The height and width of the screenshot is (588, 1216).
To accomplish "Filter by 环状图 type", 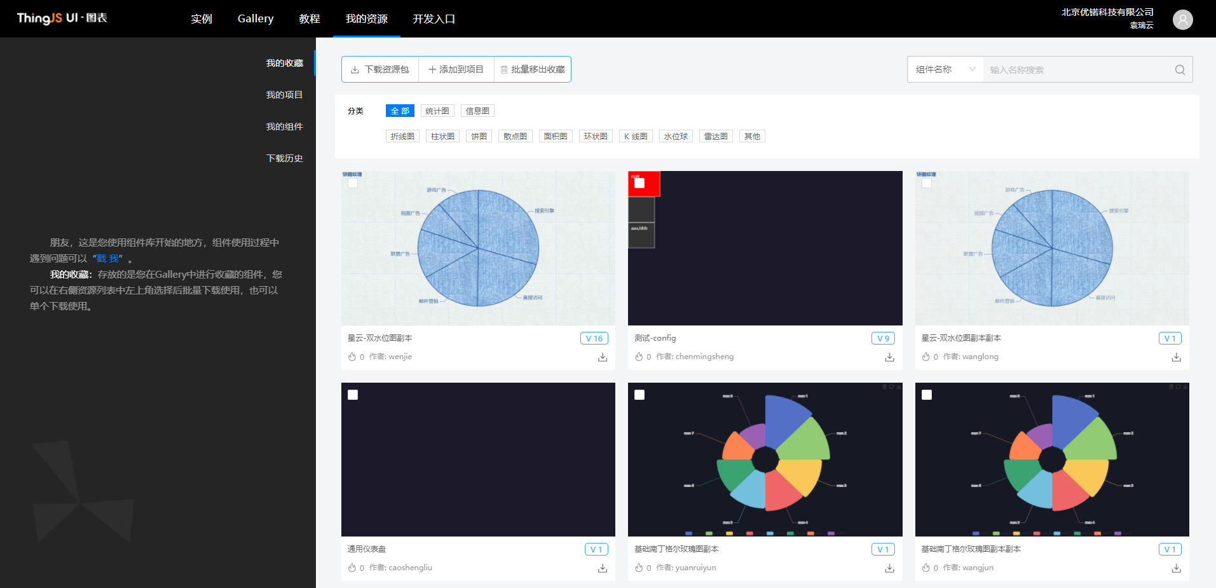I will 596,136.
